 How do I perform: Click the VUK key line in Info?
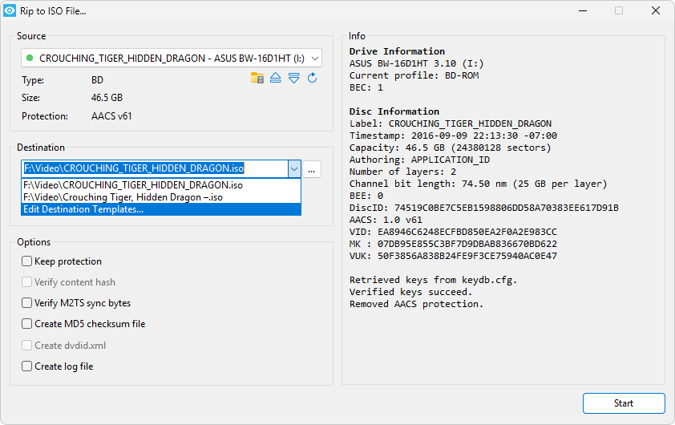(x=453, y=256)
